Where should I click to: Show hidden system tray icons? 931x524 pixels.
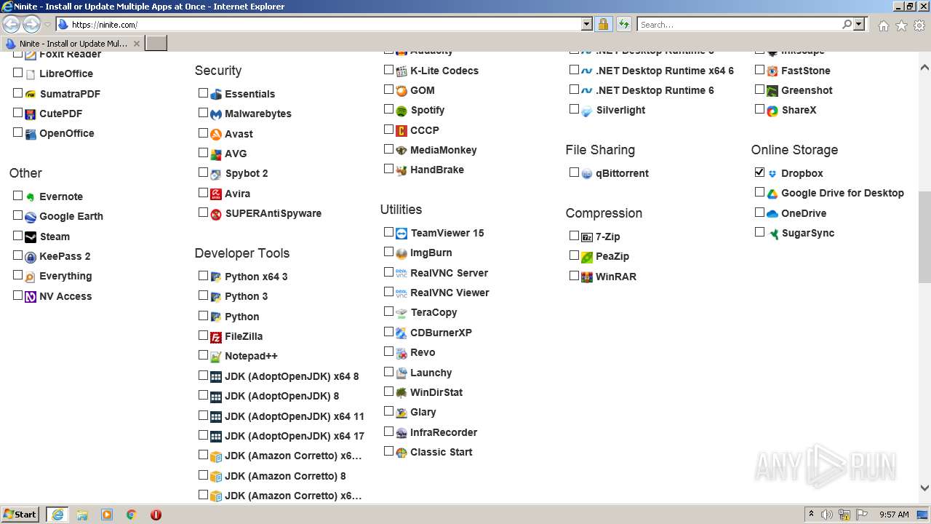pos(812,515)
